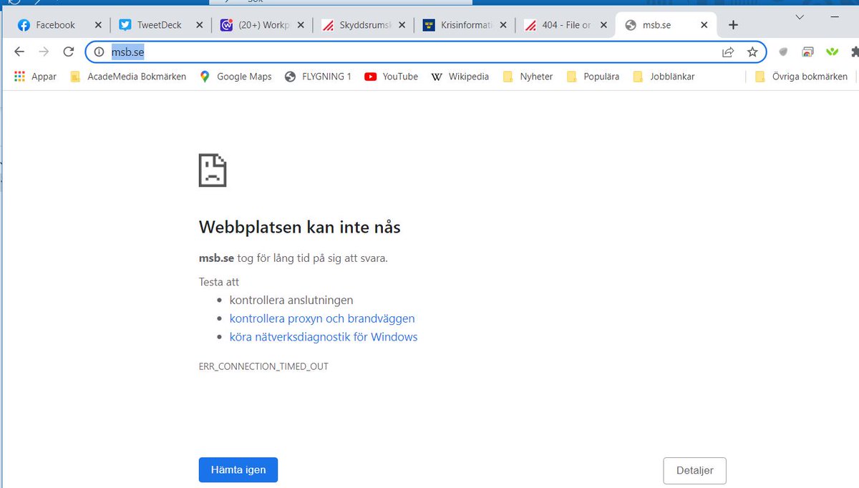Viewport: 859px width, 488px height.
Task: Click the Share icon in the address bar
Action: (727, 52)
